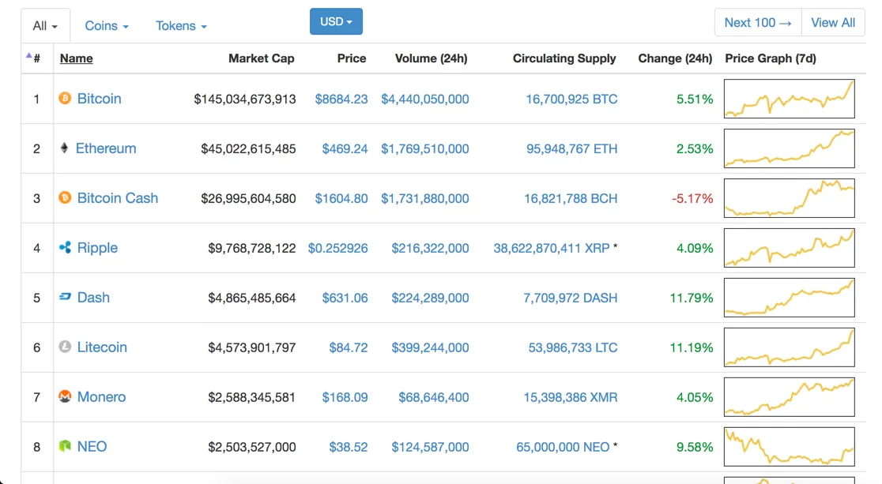Click the NEO logo icon
Image resolution: width=882 pixels, height=484 pixels.
coord(65,446)
